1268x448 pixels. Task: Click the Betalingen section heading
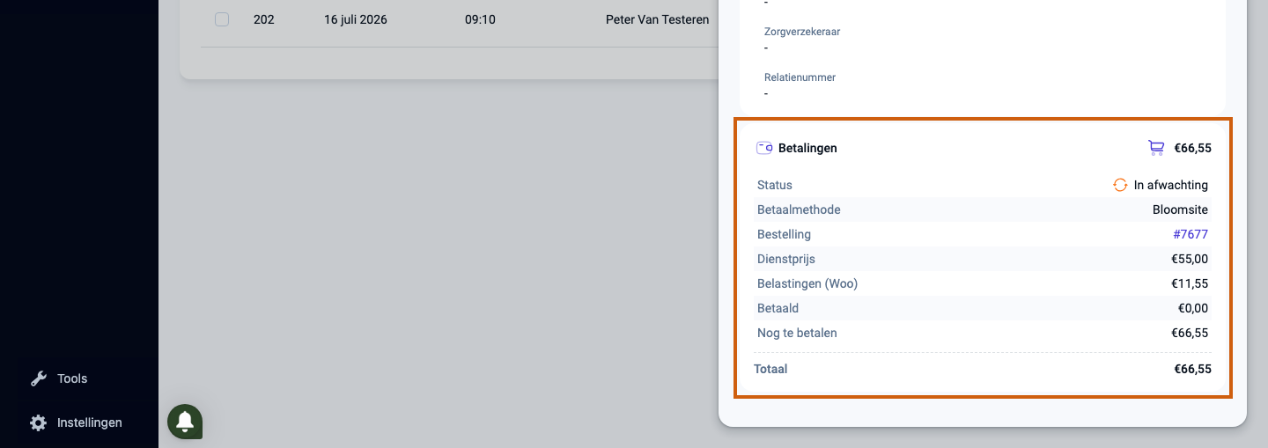click(807, 148)
